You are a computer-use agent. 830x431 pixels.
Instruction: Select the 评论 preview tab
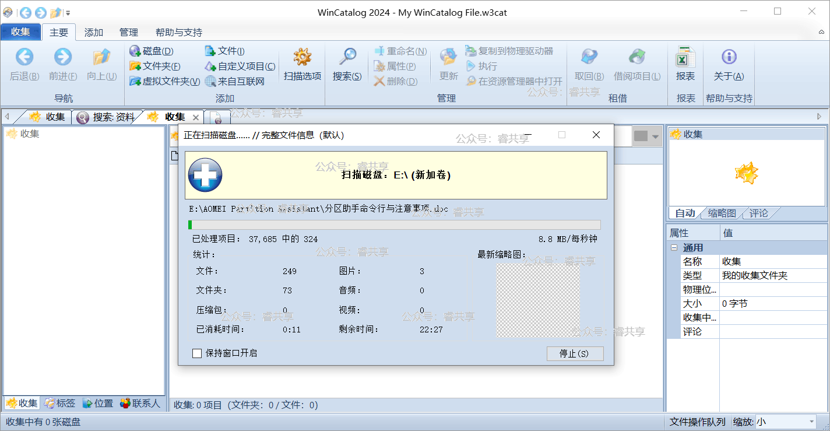759,213
